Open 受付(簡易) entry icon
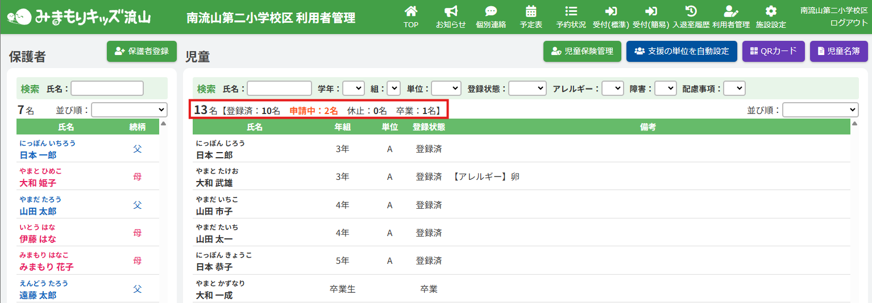 tap(651, 11)
